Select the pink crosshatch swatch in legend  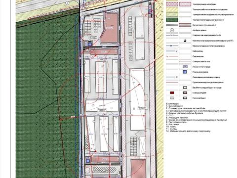(x=172, y=4)
